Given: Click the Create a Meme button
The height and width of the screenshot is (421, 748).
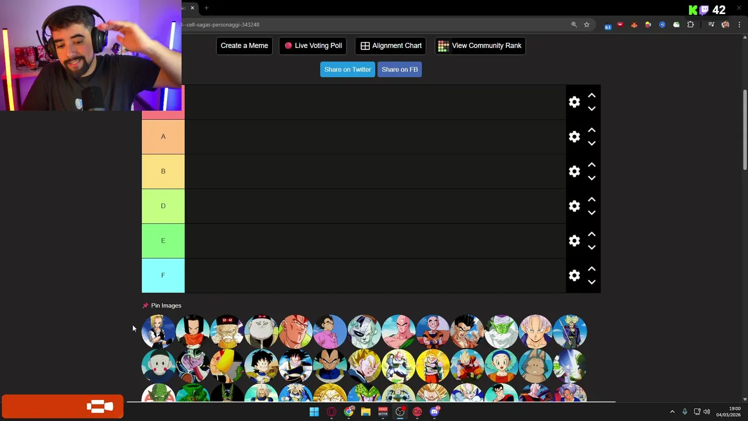Looking at the screenshot, I should click(x=244, y=46).
